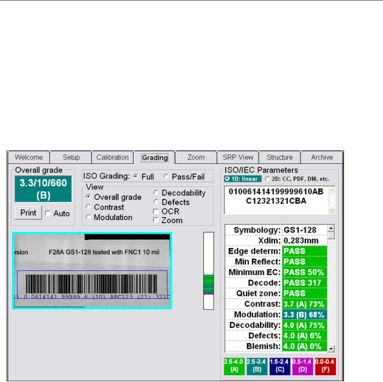Click the Modulation 3.3 (B) 68% cell
The width and height of the screenshot is (383, 382).
pos(305,315)
